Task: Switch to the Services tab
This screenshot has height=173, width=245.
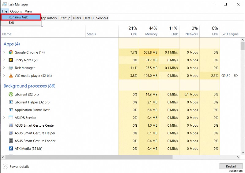Action: (x=102, y=18)
